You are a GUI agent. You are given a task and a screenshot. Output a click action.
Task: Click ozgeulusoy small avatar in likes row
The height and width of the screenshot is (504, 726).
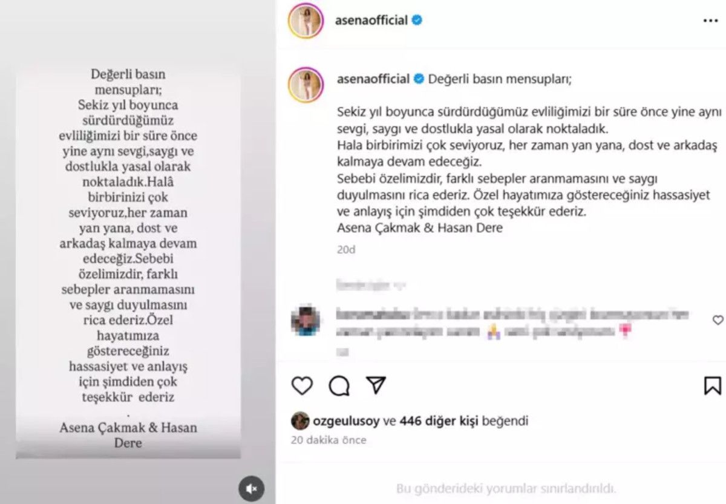[300, 421]
